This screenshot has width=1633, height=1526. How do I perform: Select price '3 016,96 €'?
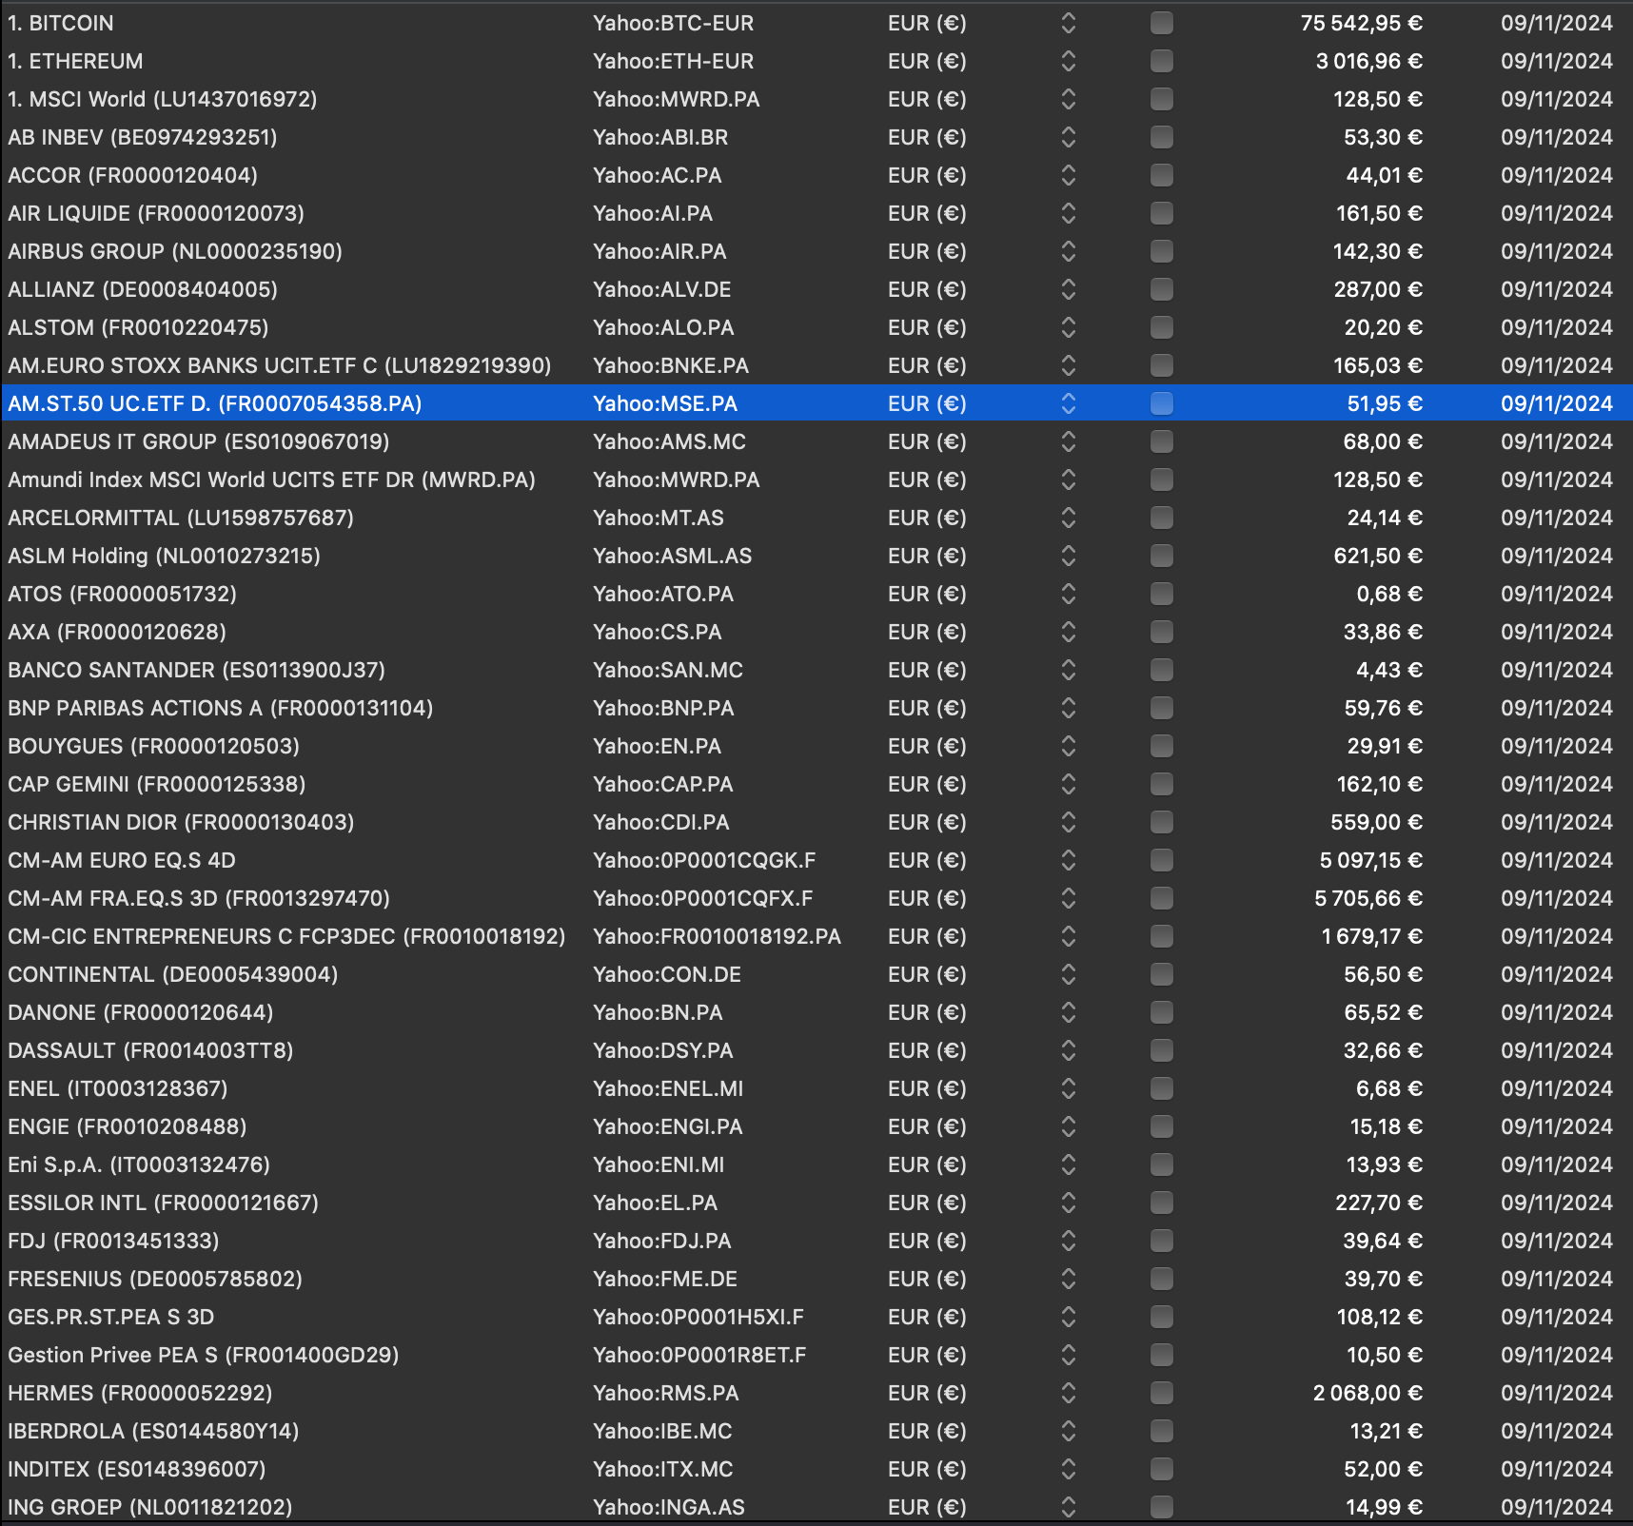[1369, 61]
